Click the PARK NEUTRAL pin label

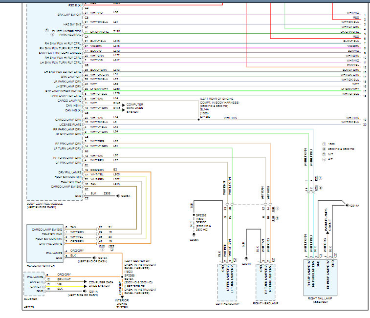70,35
